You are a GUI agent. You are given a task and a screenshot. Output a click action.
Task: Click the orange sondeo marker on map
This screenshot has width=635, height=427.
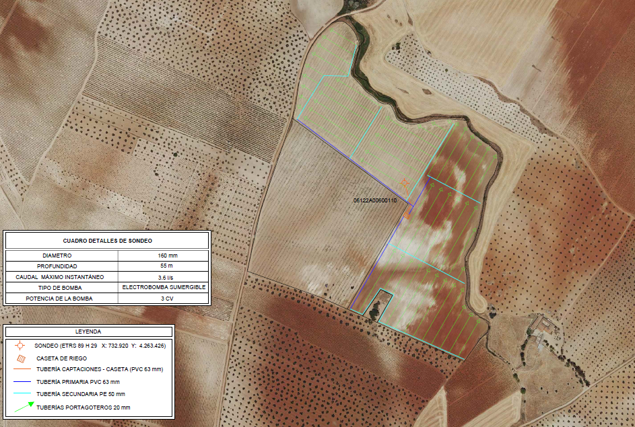[404, 183]
